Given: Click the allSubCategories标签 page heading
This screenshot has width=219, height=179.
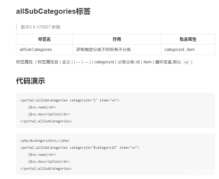Looking at the screenshot, I should [53, 11].
